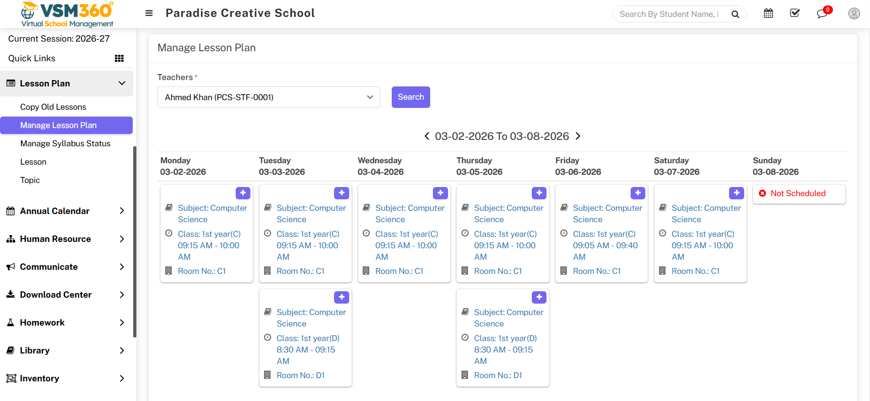The height and width of the screenshot is (401, 870).
Task: Add a lesson on the Wednesday card
Action: pos(440,193)
